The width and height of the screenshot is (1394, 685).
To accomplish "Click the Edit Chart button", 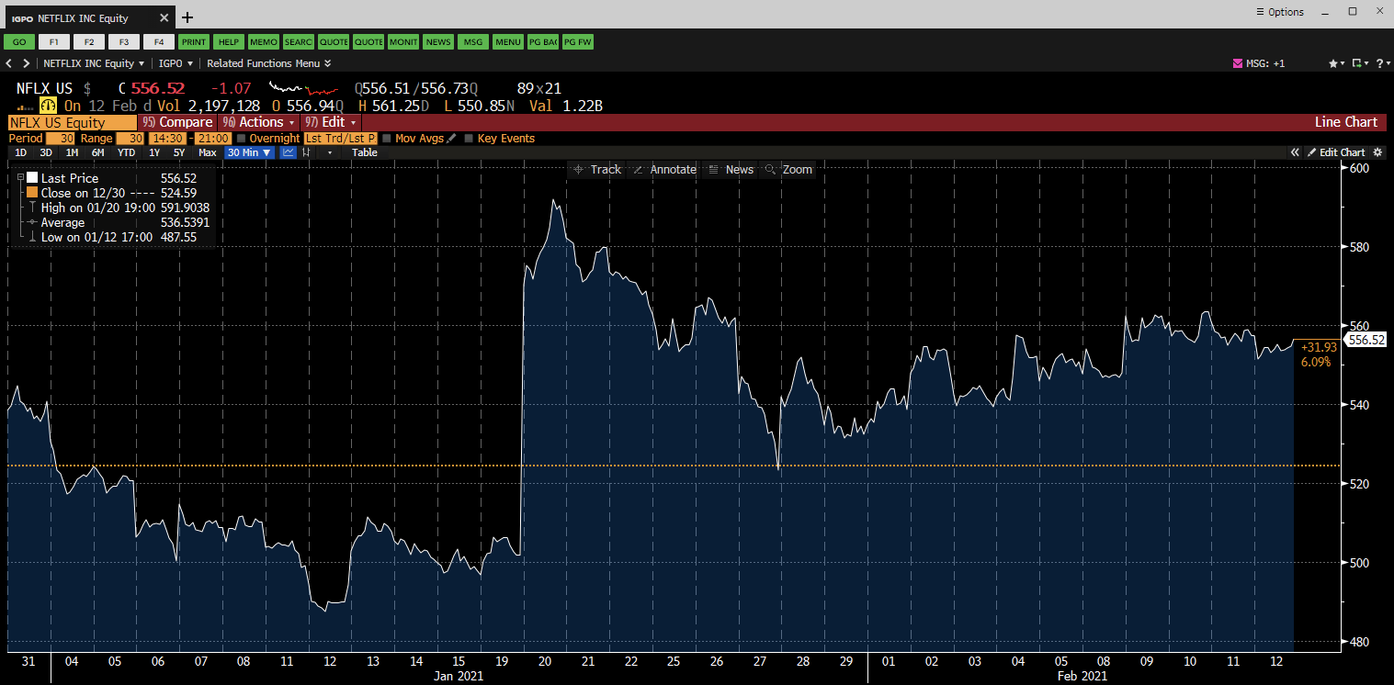I will pos(1336,152).
